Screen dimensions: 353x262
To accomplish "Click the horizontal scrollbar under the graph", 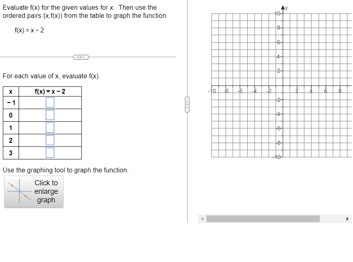I will pyautogui.click(x=263, y=219).
